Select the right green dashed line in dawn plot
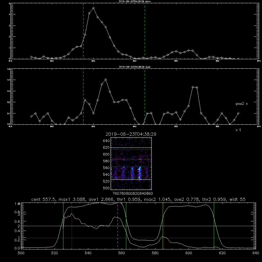262x262 pixels. pos(145,31)
